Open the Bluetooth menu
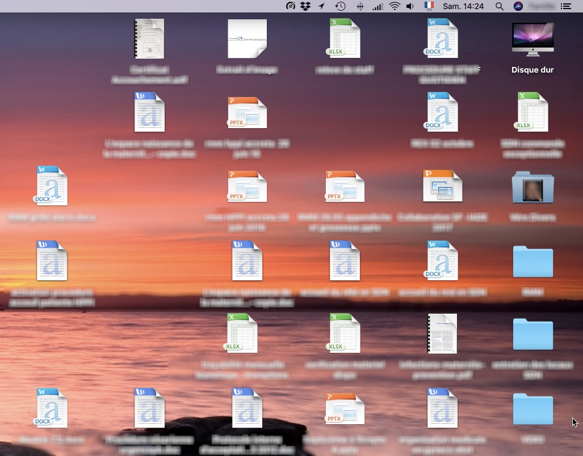 click(x=359, y=6)
